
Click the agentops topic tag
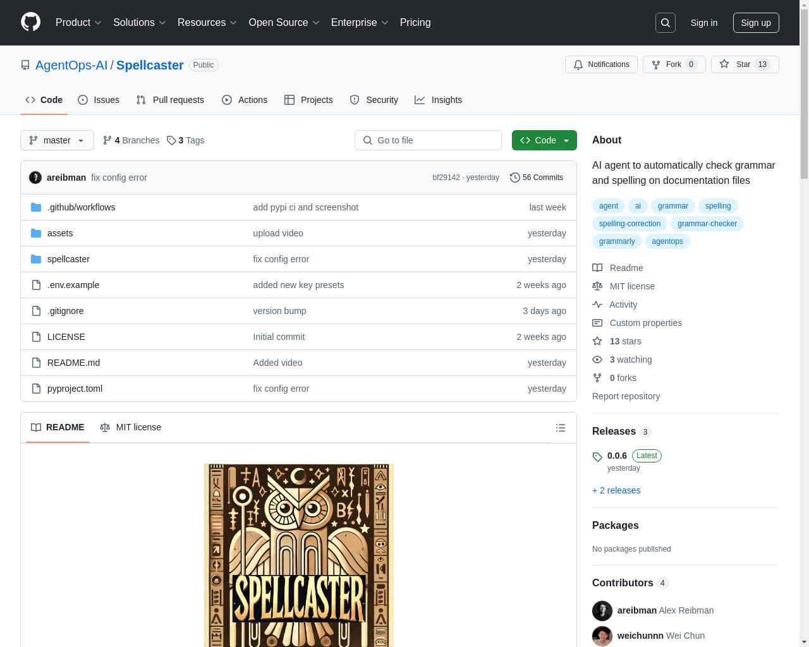(x=667, y=241)
